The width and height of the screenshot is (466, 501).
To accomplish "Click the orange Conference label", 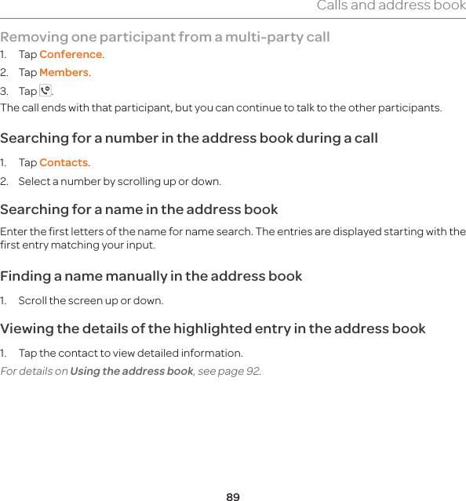I will [71, 54].
